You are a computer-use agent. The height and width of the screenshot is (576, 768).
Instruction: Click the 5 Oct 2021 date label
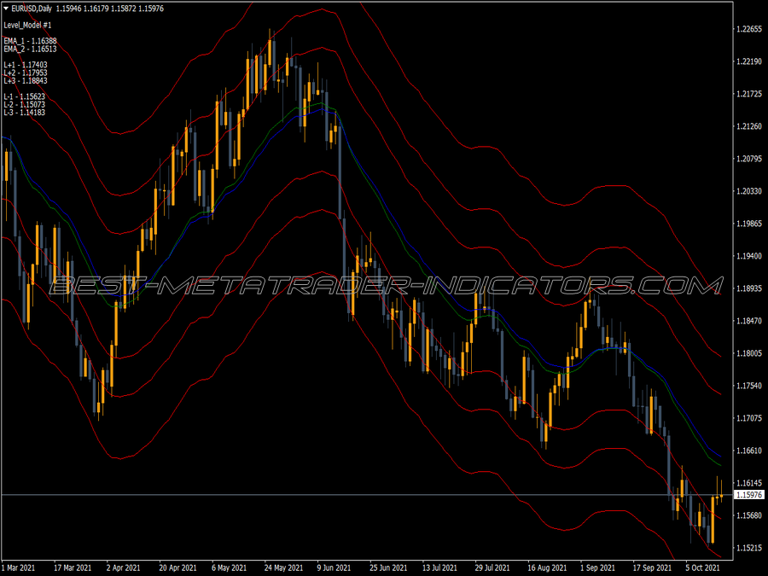tap(702, 568)
